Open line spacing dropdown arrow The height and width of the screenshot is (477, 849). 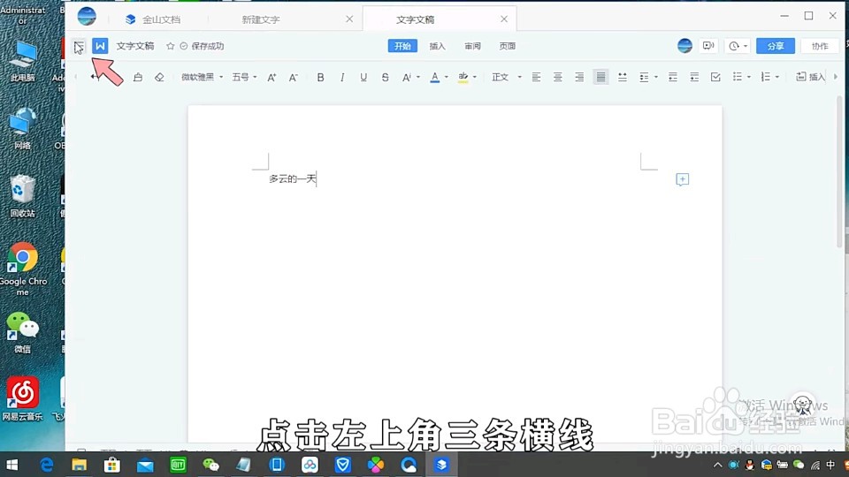coord(656,78)
